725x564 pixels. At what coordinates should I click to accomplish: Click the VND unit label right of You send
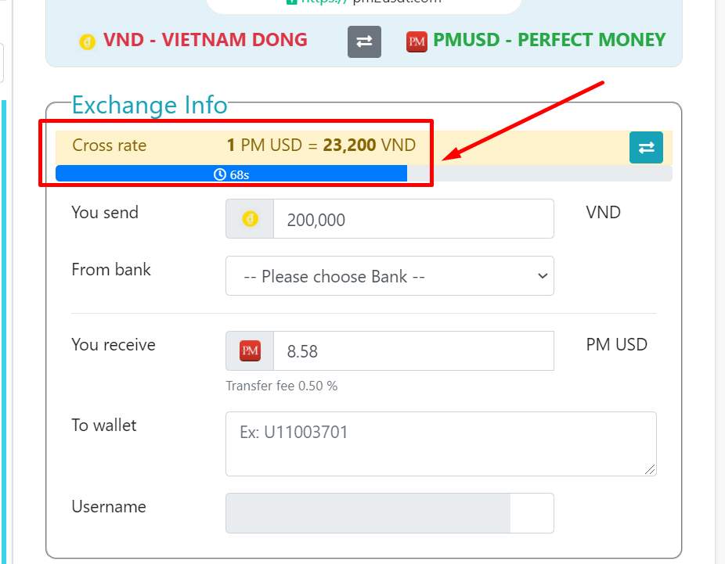coord(603,212)
